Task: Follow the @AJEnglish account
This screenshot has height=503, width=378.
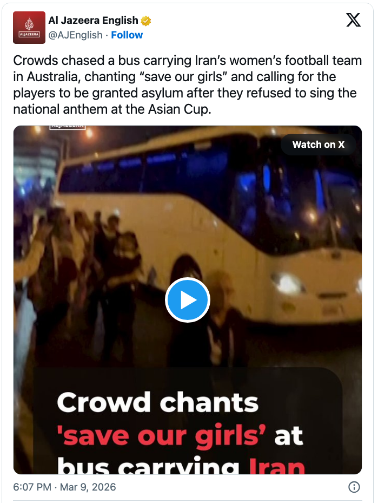Action: coord(127,35)
